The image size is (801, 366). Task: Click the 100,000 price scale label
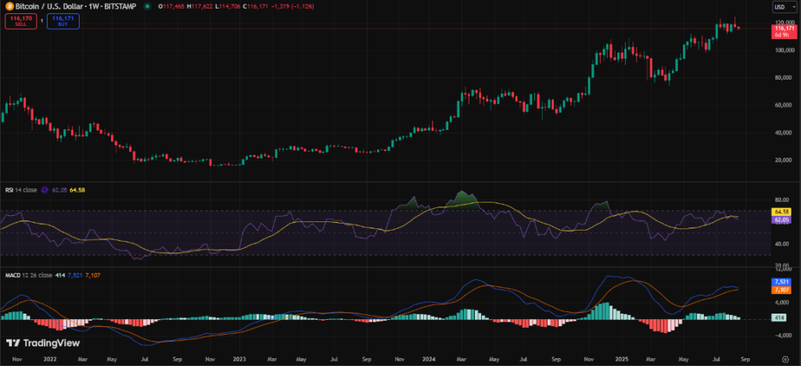784,51
